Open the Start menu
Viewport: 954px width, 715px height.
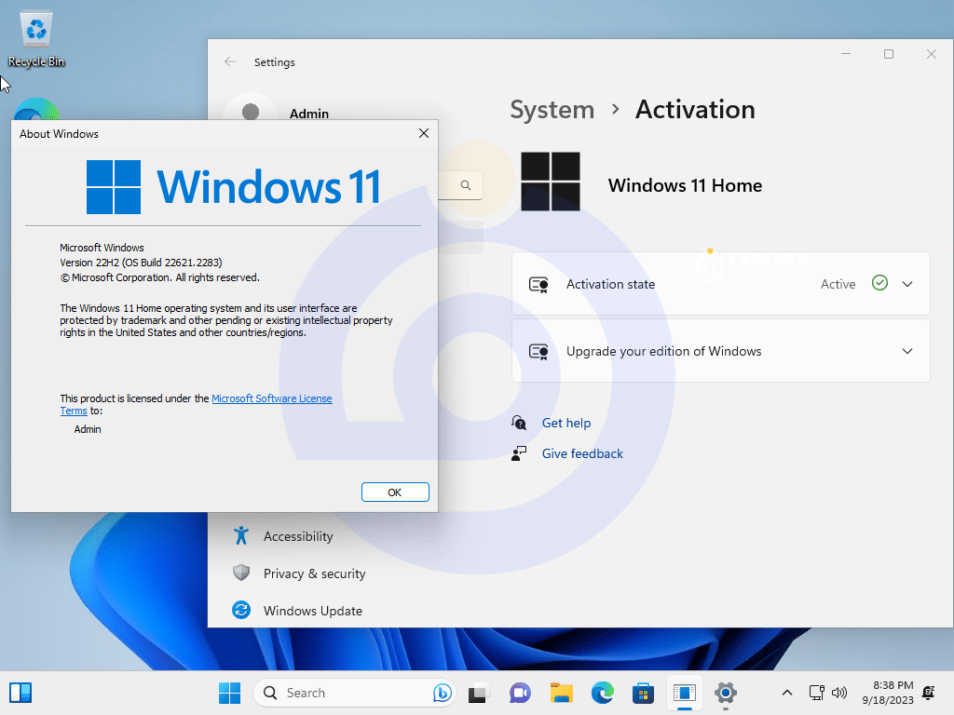pos(229,693)
